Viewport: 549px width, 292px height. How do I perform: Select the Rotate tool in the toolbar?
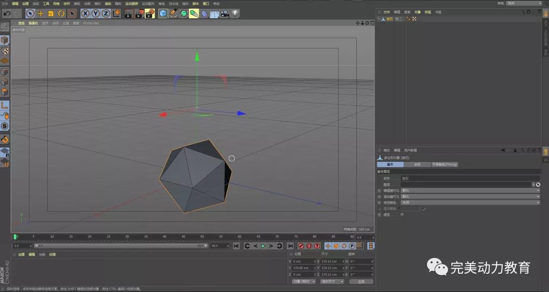click(x=61, y=14)
